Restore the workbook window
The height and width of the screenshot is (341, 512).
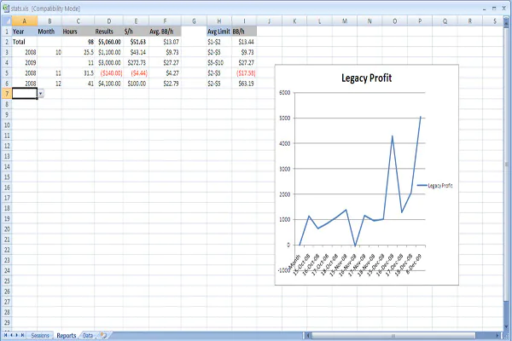tap(494, 9)
